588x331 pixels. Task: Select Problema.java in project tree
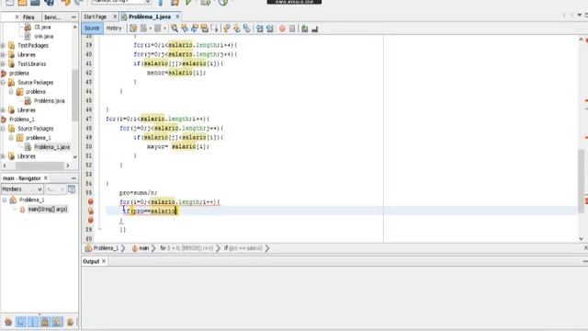point(49,101)
